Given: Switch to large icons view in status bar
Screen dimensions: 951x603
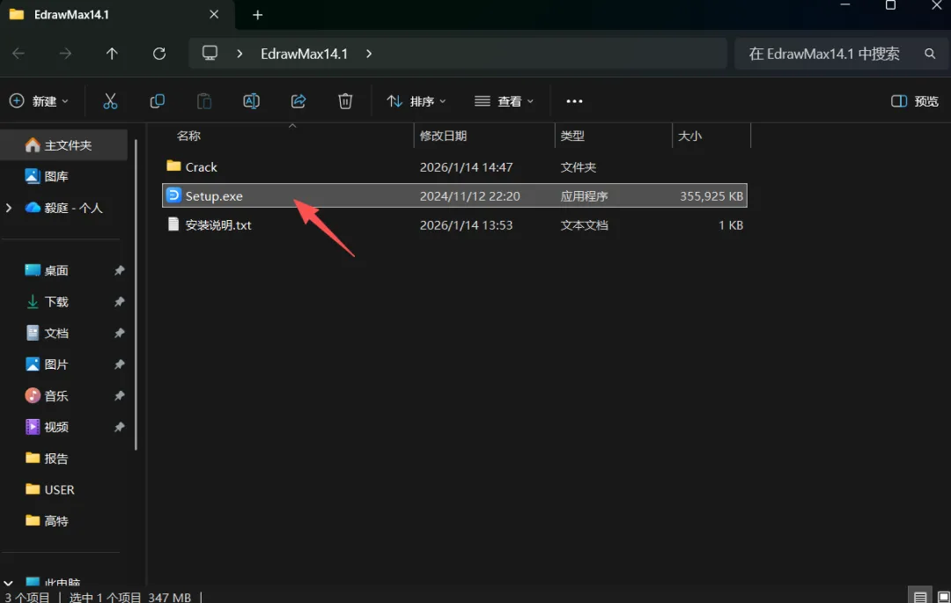Looking at the screenshot, I should pos(943,597).
